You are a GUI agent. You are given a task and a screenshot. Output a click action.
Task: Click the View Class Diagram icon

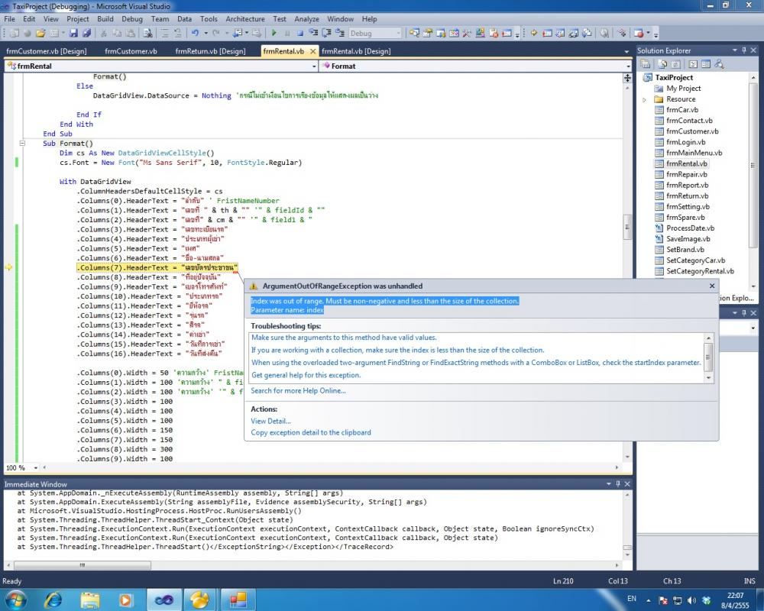(719, 64)
